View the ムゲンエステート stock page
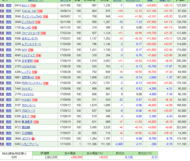Viewport: 190px width, 161px height. pos(31,44)
